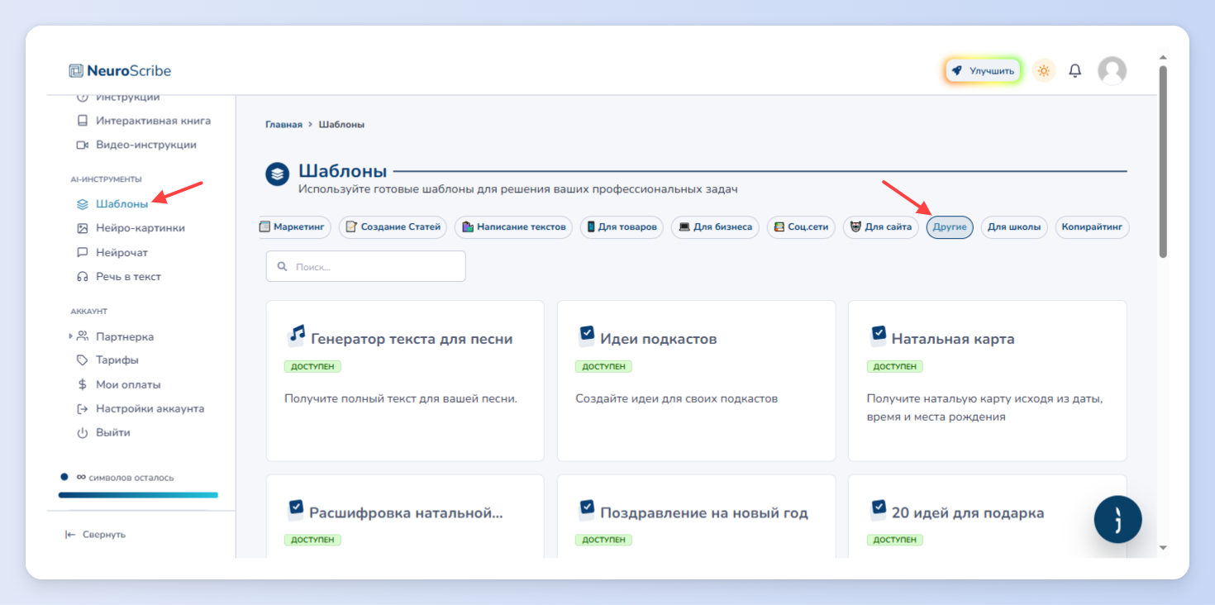The width and height of the screenshot is (1215, 605).
Task: Select the Создание Статей category tab
Action: pos(393,227)
